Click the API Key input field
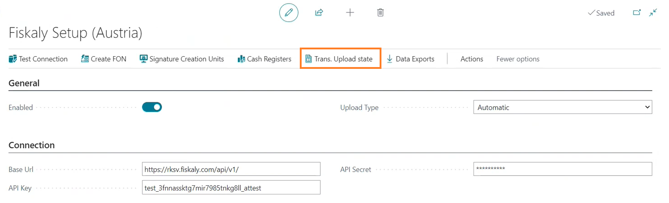This screenshot has height=203, width=669. (x=231, y=187)
